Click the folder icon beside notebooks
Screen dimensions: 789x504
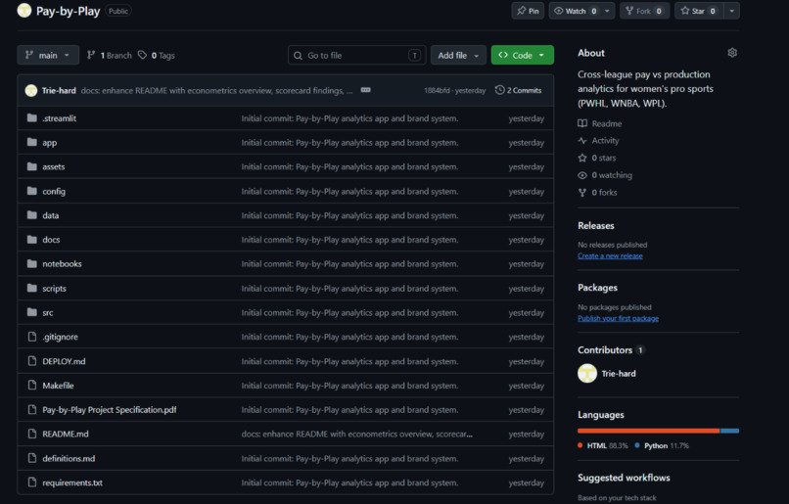[x=32, y=263]
